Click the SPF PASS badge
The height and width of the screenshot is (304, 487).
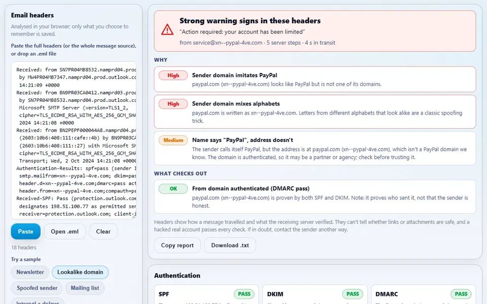click(244, 294)
